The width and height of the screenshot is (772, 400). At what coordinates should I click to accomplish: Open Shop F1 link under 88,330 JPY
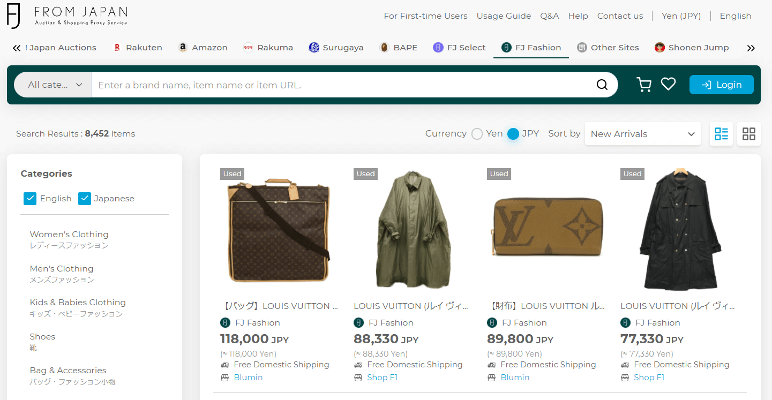pos(382,378)
